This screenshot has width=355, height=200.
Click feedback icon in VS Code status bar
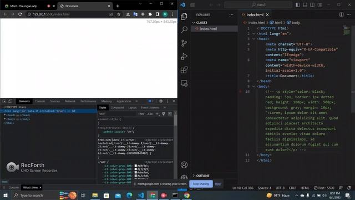pyautogui.click(x=341, y=188)
